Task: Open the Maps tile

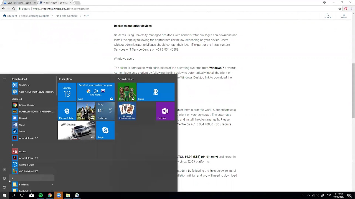Action: [156, 92]
